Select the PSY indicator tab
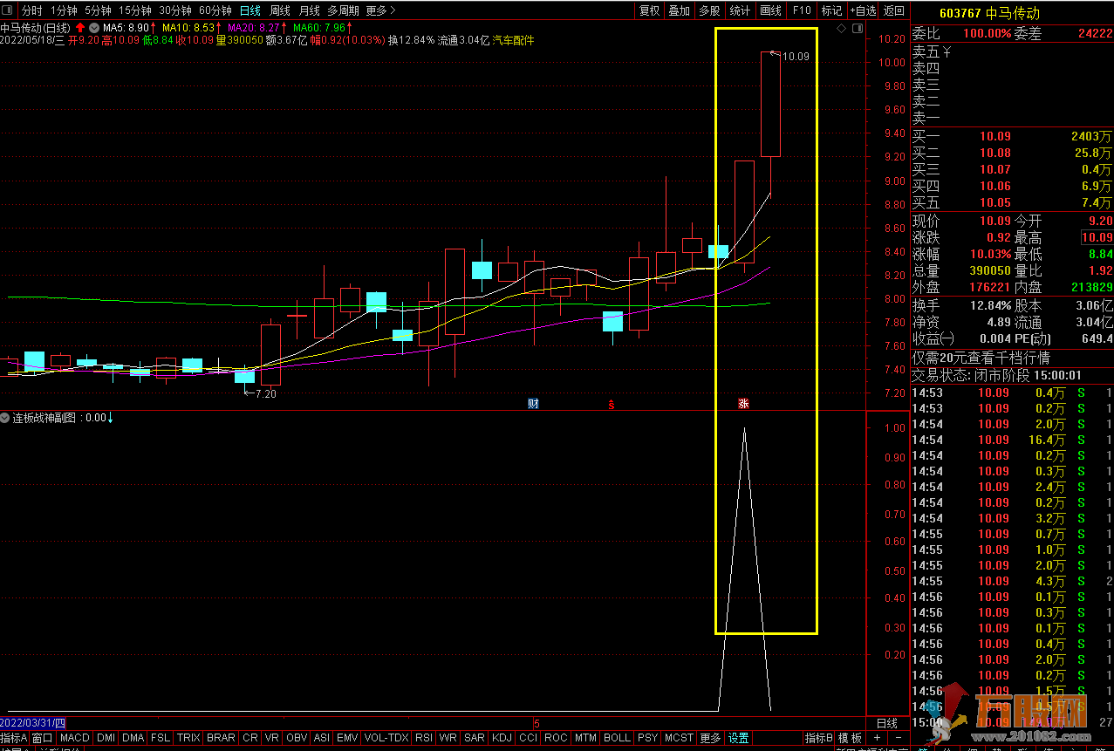Image resolution: width=1114 pixels, height=751 pixels. (x=647, y=738)
